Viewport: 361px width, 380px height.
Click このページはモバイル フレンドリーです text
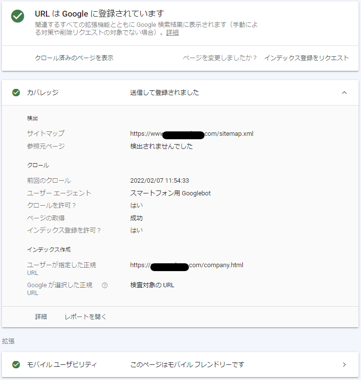click(188, 364)
